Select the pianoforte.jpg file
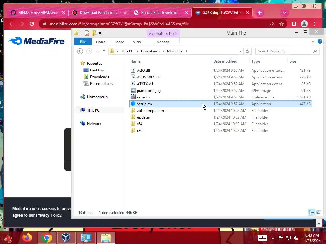Screen dimensions: 326x244 (220, 91)
